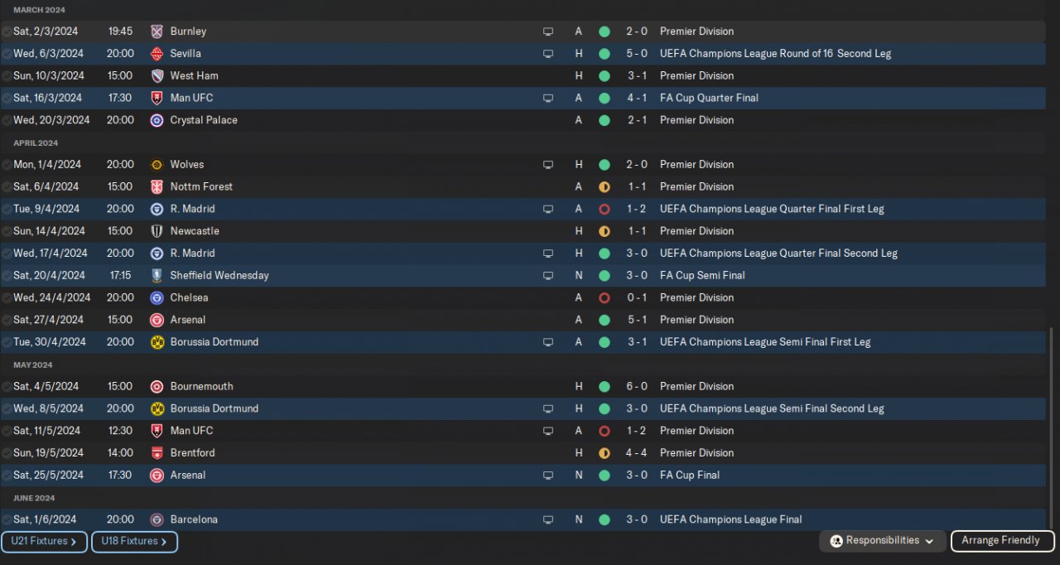
Task: Select the Arsenal FA Cup Final row
Action: click(523, 476)
